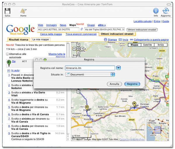Click the Guida link
Viewport: 175px width, 149px height.
(165, 21)
